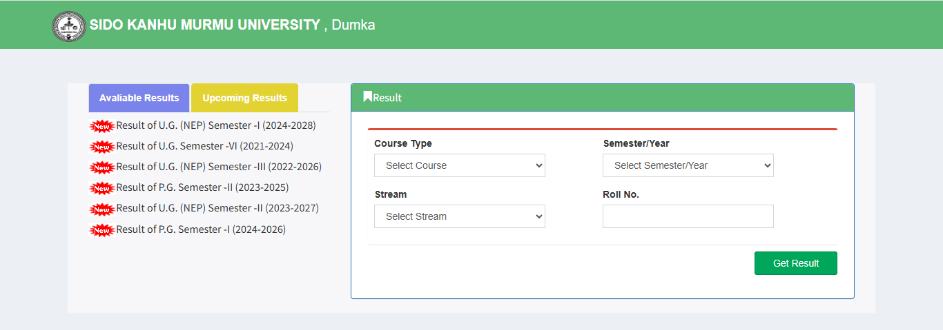Viewport: 943px width, 330px height.
Task: Focus the Roll No. input field
Action: click(688, 216)
